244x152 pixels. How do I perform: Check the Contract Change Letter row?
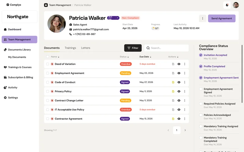click(x=48, y=101)
